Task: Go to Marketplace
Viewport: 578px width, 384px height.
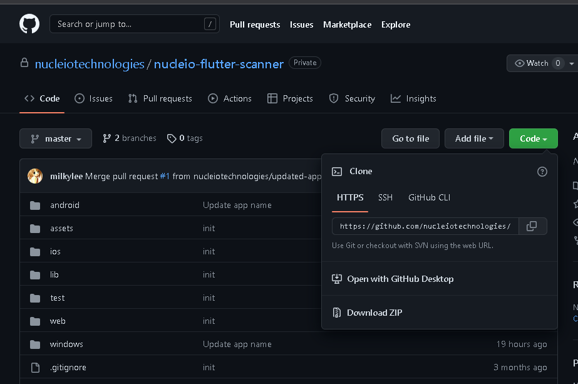Action: point(348,24)
